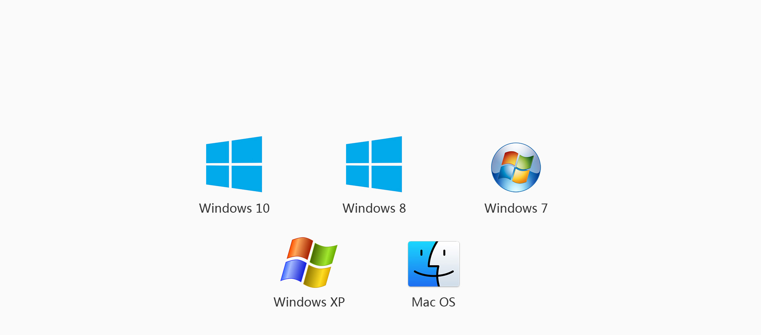Click the Windows 7 orb icon

click(516, 167)
